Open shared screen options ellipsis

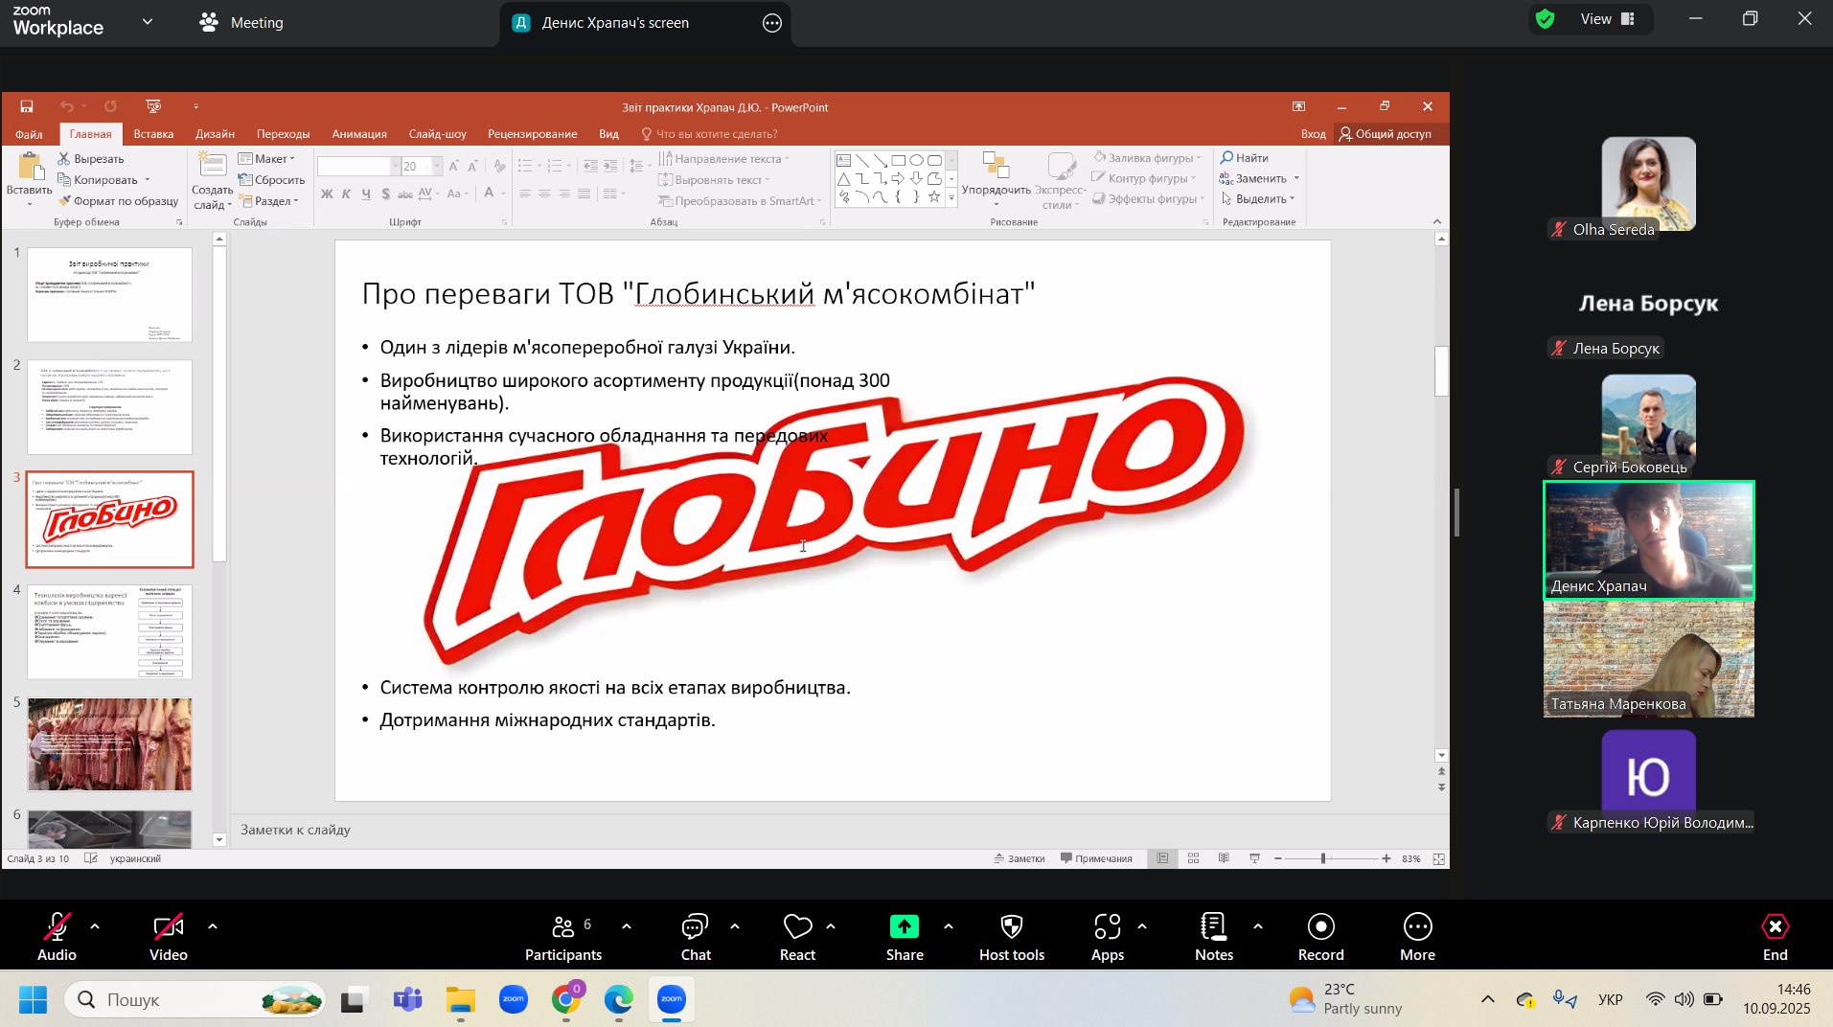(772, 23)
